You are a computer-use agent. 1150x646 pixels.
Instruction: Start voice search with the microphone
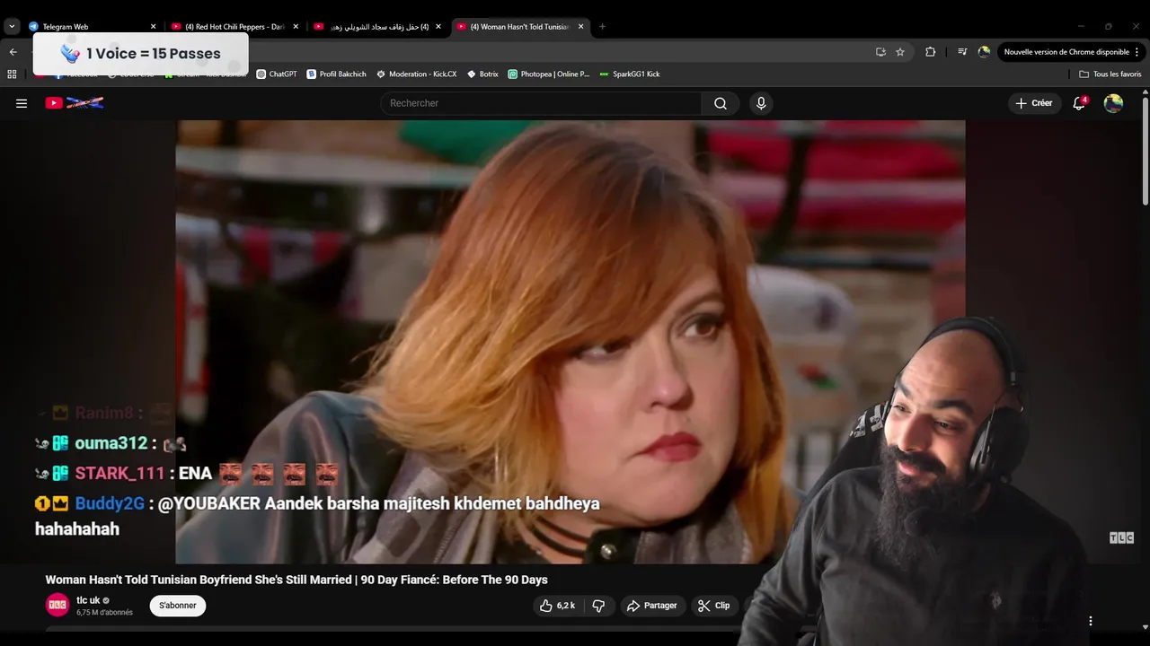click(x=761, y=103)
